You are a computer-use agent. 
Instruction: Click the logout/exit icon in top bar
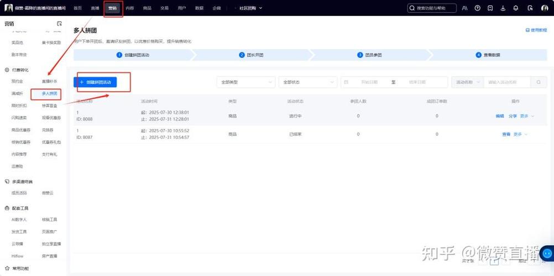click(x=530, y=8)
